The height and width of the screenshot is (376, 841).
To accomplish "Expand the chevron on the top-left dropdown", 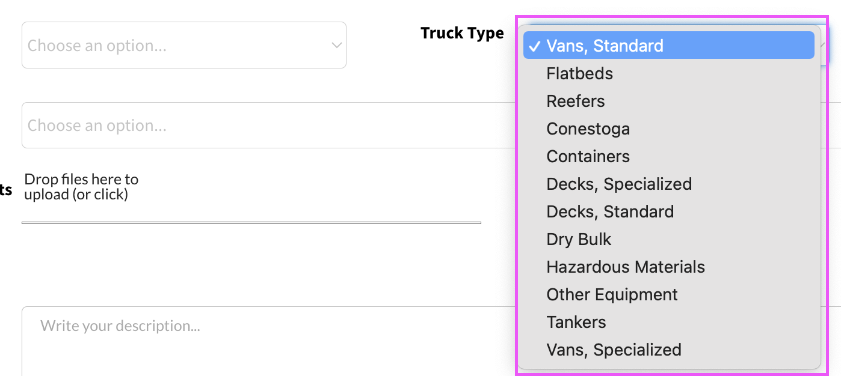I will [337, 45].
